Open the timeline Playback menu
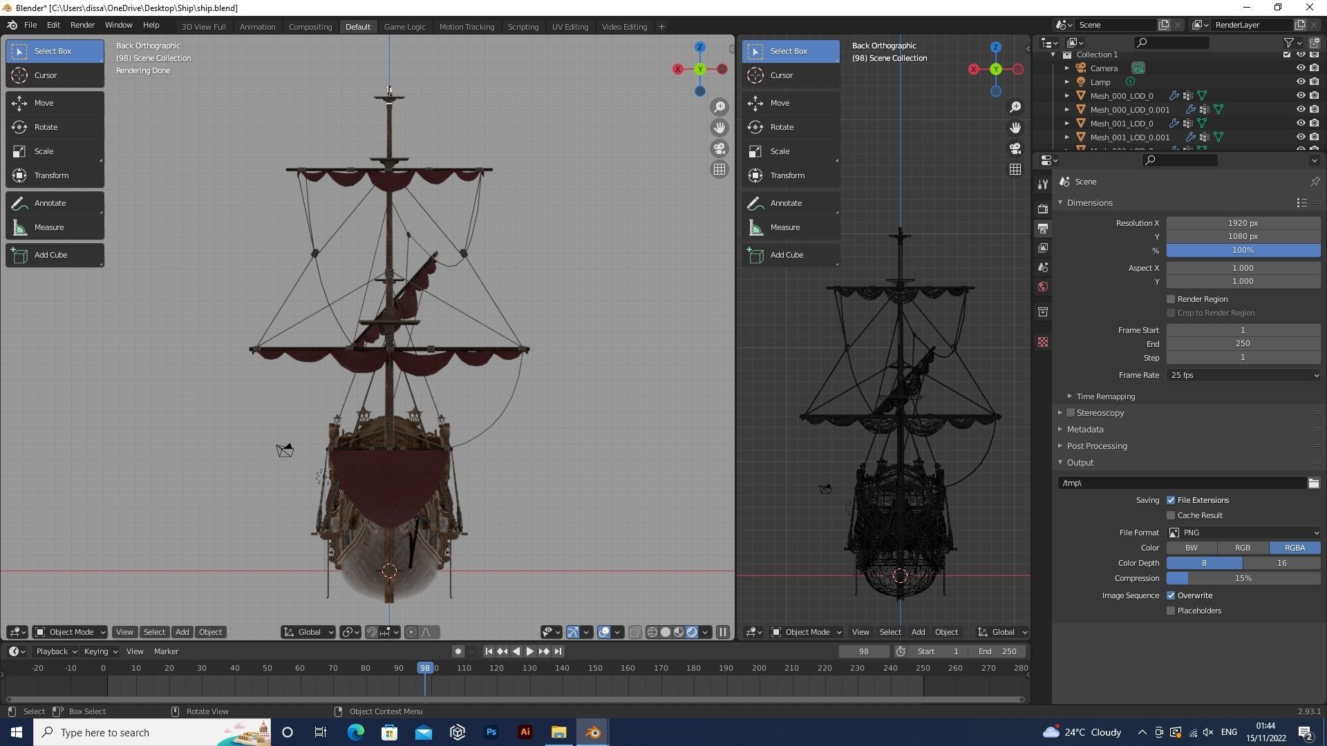This screenshot has height=746, width=1327. pyautogui.click(x=56, y=651)
